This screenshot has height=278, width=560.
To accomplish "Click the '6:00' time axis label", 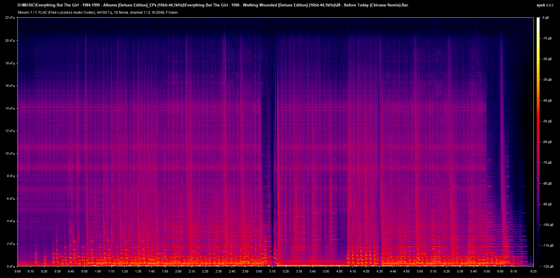I will click(500, 271).
